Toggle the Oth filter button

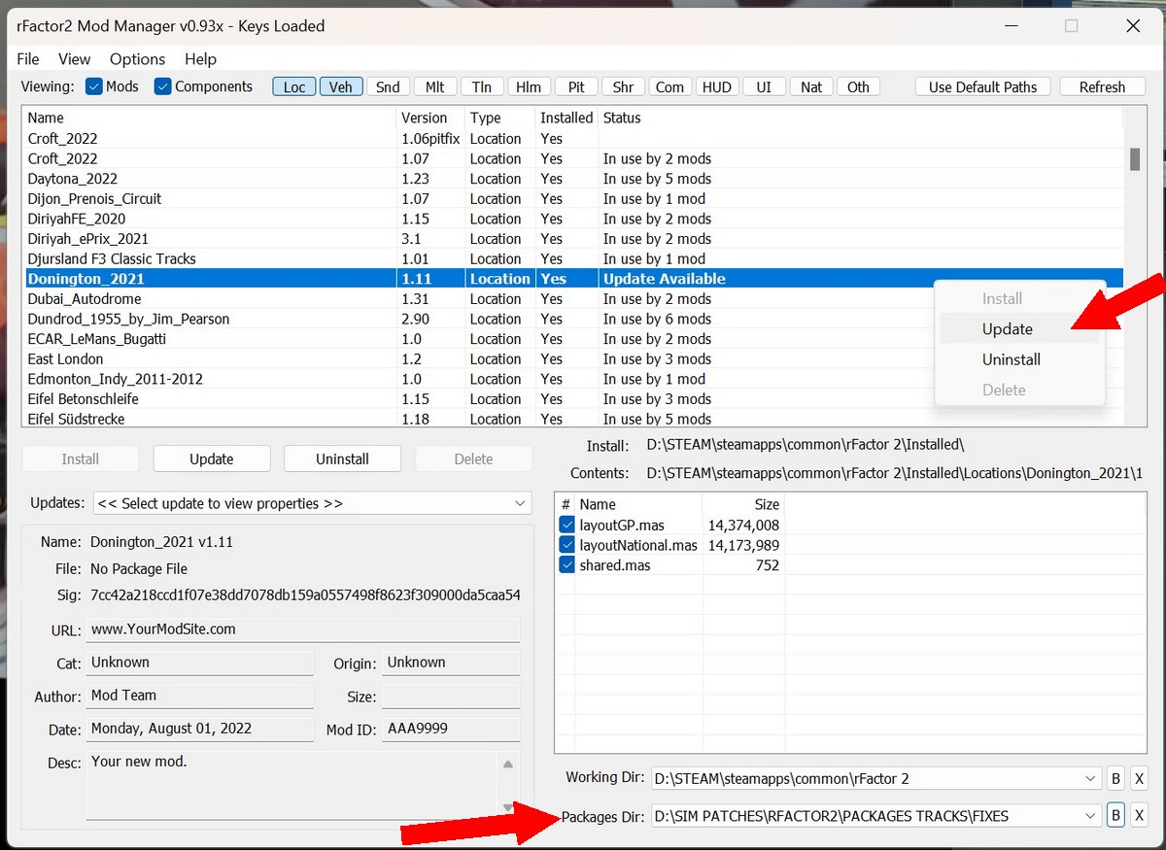[x=858, y=87]
